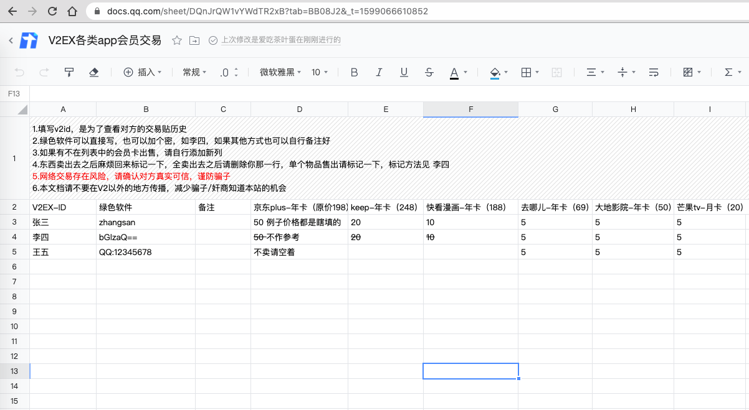This screenshot has width=749, height=410.
Task: Toggle bold formatting
Action: (355, 72)
